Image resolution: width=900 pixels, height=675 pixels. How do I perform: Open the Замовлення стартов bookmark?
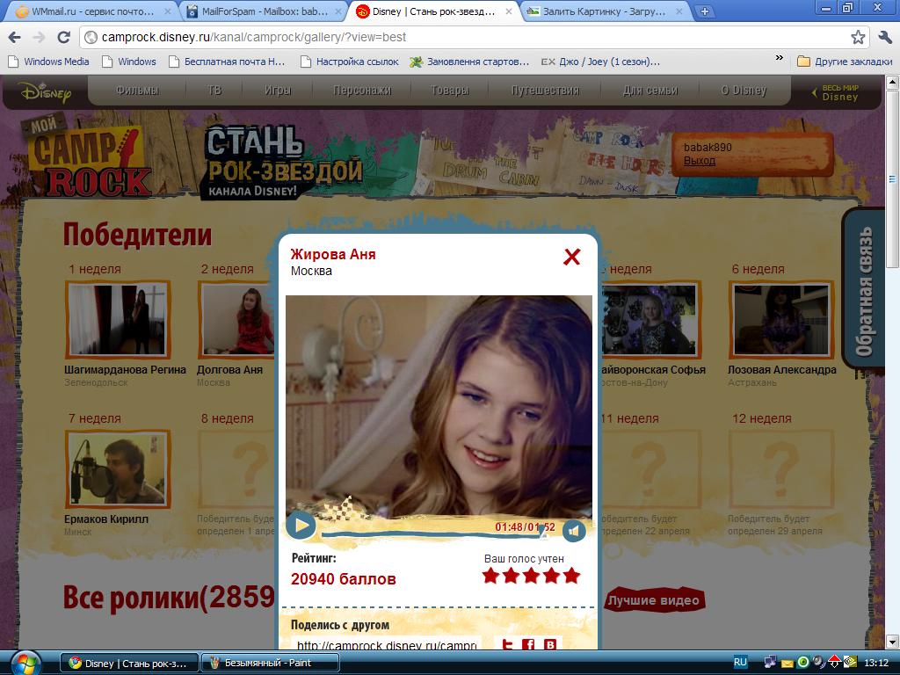(x=469, y=62)
